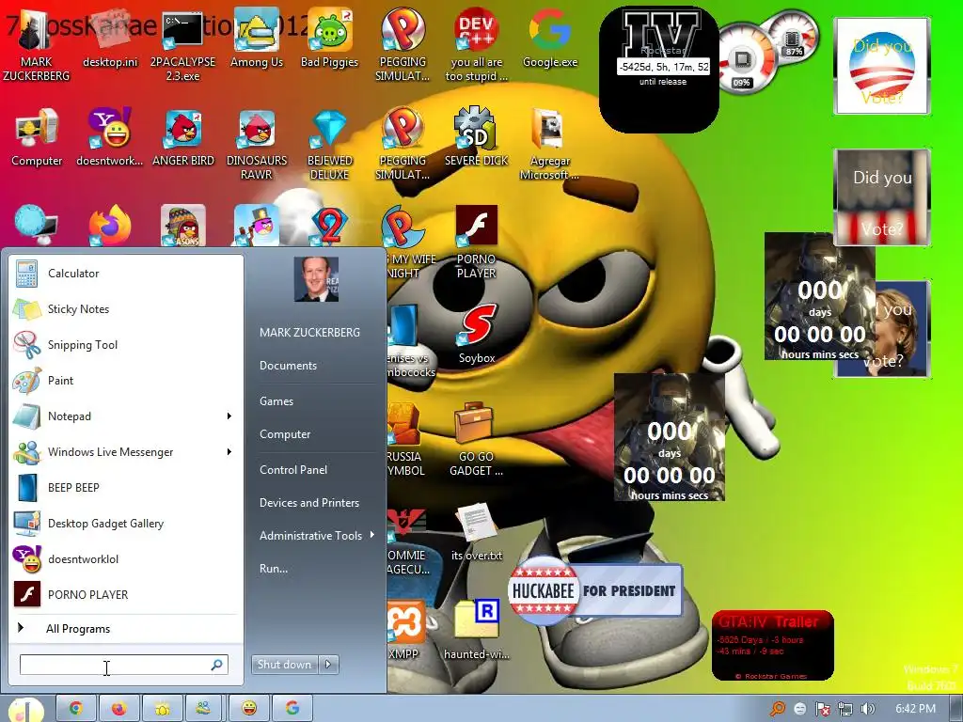This screenshot has height=722, width=963.
Task: Click the Shut down button
Action: coord(285,664)
